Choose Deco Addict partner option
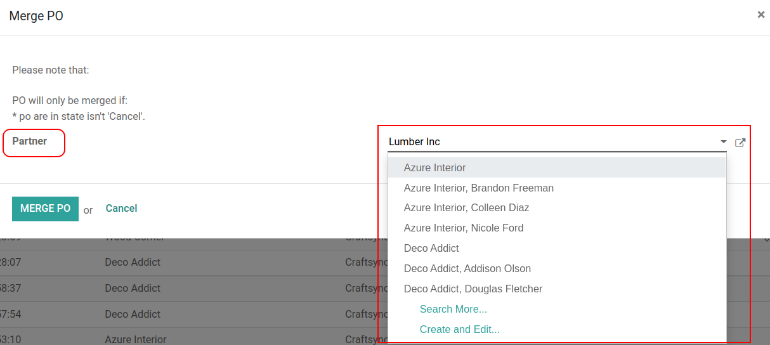 click(431, 249)
